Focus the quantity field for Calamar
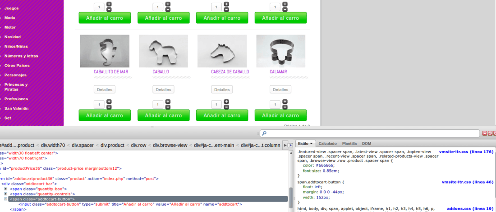Screen dimensions: 496x212 (x=275, y=104)
